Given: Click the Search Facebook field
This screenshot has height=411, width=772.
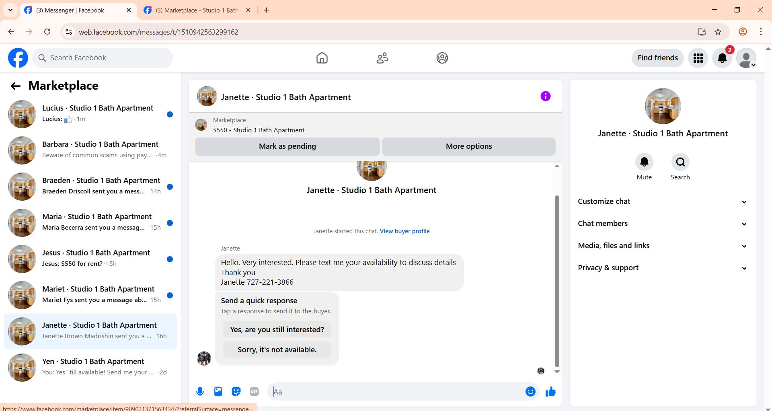Looking at the screenshot, I should click(103, 58).
